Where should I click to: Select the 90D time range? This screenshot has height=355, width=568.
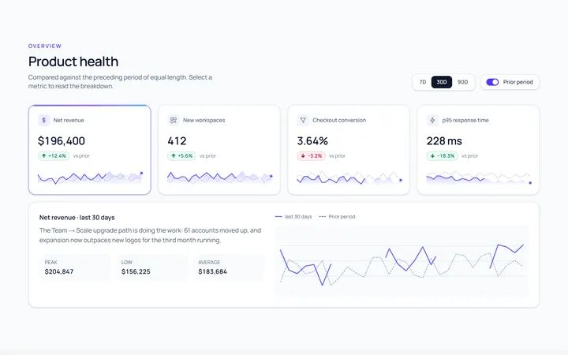pos(462,82)
